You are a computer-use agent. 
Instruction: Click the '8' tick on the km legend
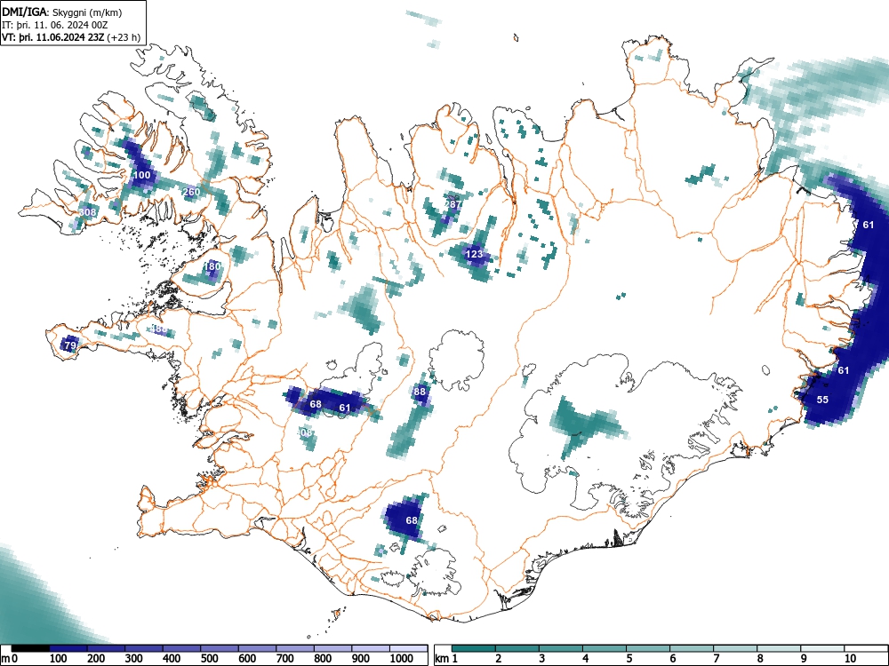pos(760,659)
